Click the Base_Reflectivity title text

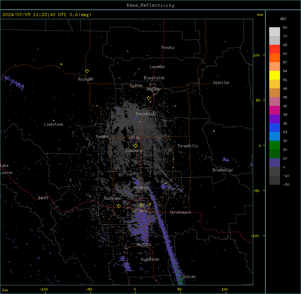pos(150,5)
